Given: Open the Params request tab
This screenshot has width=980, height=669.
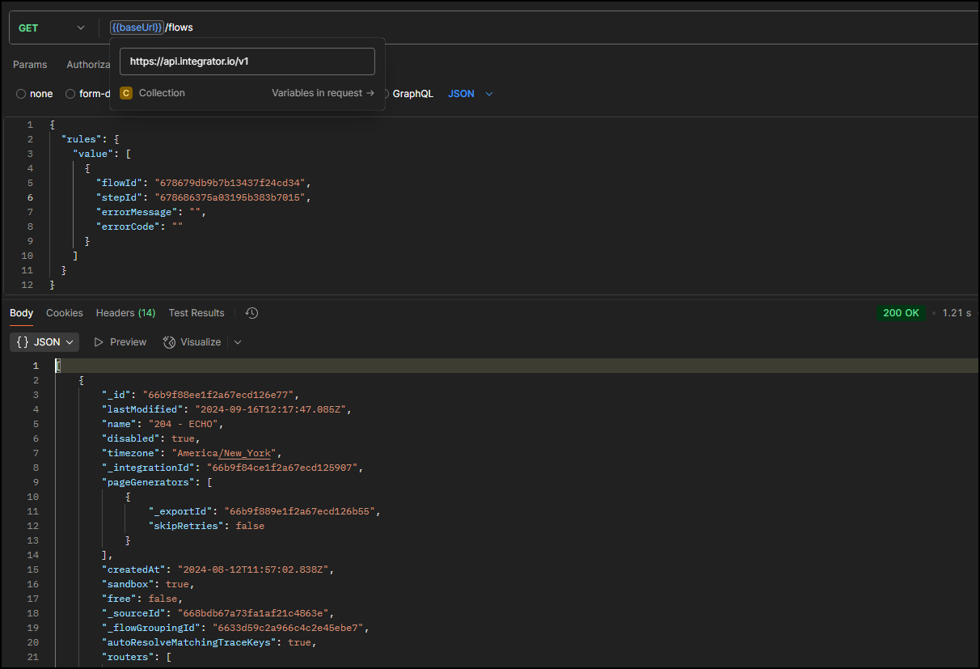Looking at the screenshot, I should [x=30, y=65].
